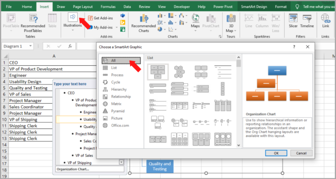
Task: Open the 3D Map tour icon
Action: click(x=231, y=18)
